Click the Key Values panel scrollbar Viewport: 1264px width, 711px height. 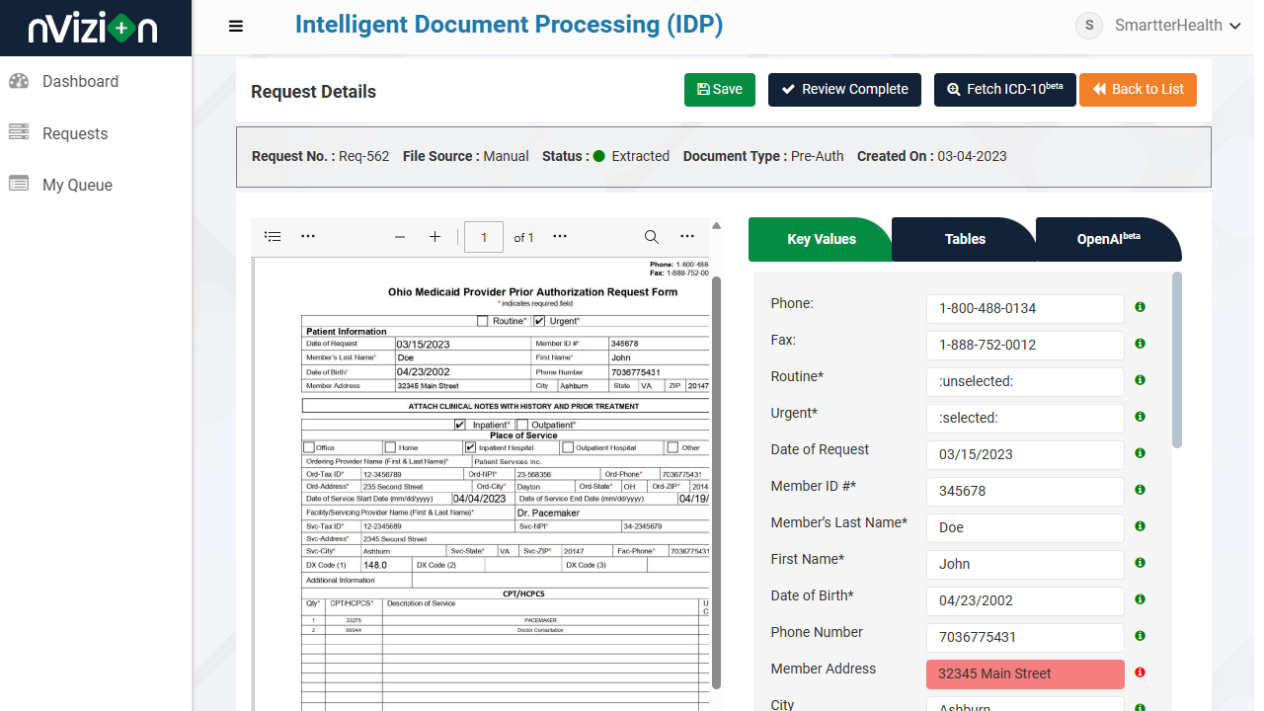coord(1176,360)
